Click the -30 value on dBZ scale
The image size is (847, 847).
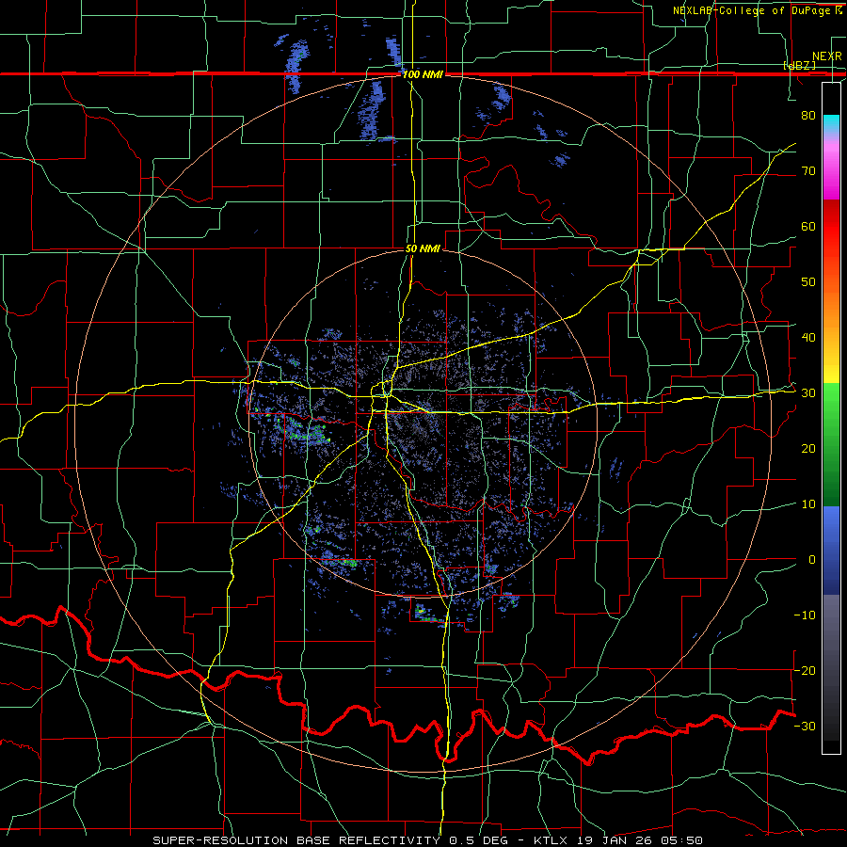[x=805, y=726]
